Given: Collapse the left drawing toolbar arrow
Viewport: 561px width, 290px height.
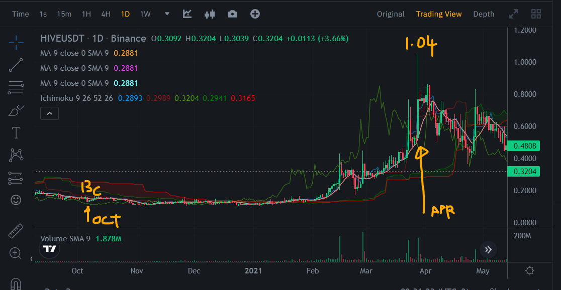Looking at the screenshot, I should click(x=31, y=259).
